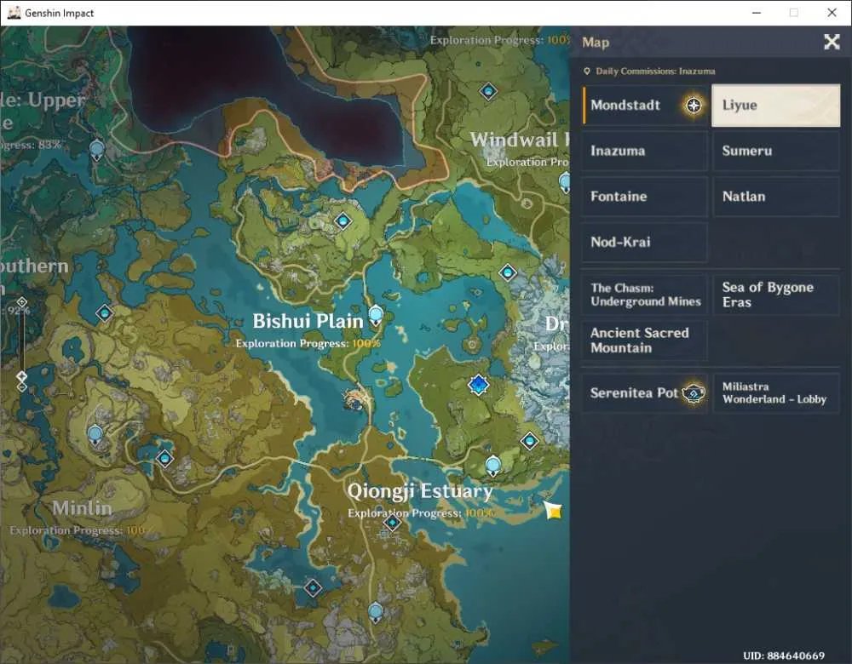
Task: Open the Ancient Sacred Mountain map
Action: click(644, 341)
